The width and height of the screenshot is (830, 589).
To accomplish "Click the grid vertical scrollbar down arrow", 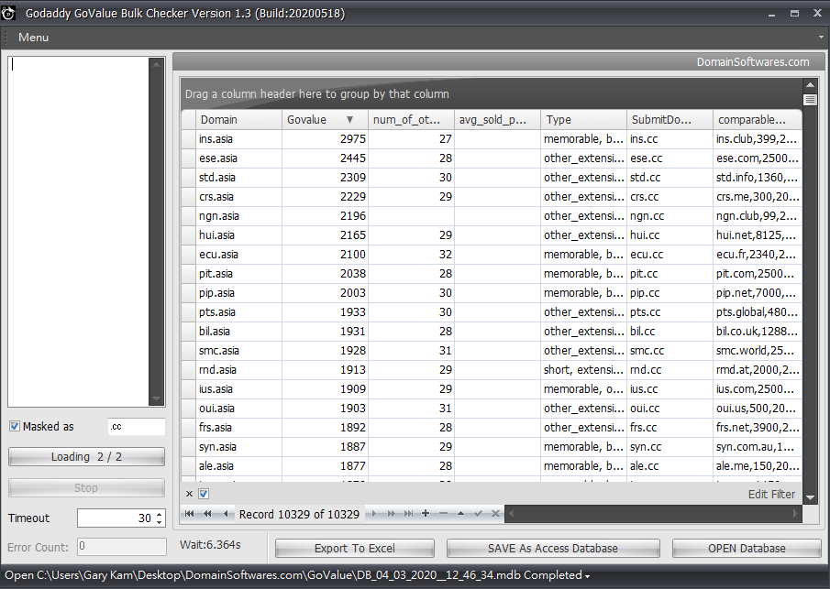I will [x=810, y=497].
